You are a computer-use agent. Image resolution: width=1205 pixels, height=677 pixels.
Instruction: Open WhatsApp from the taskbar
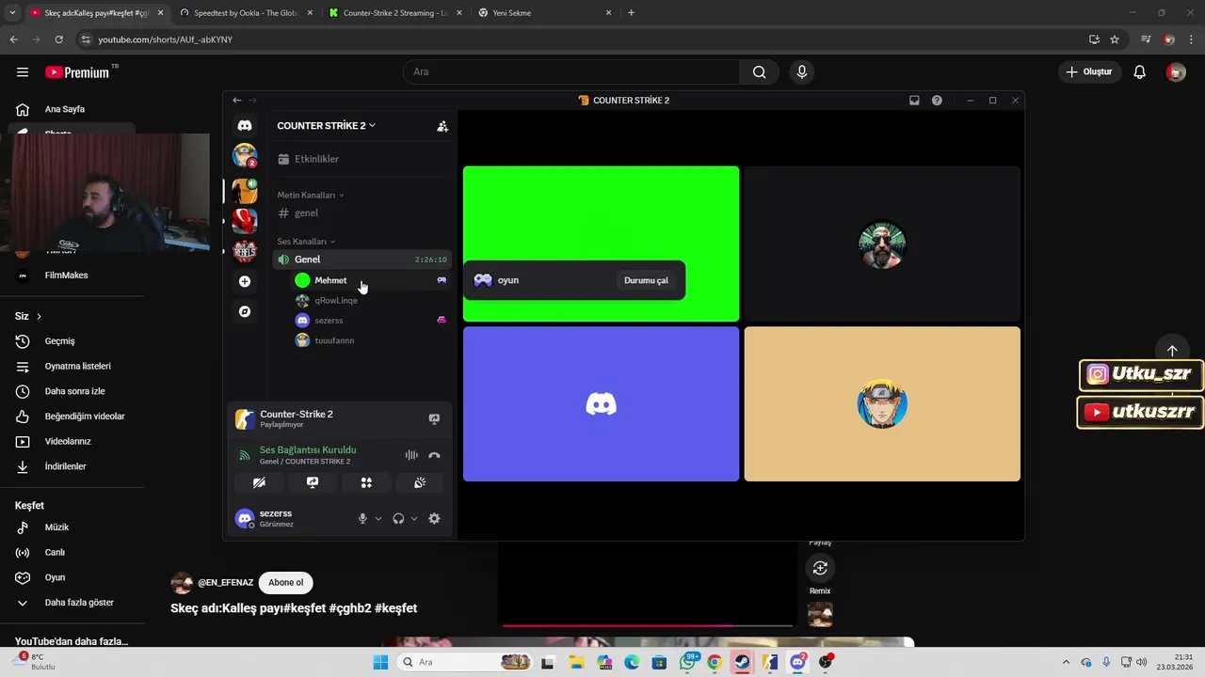[x=687, y=662]
